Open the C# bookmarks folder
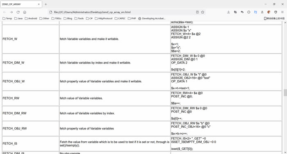The image size is (287, 154). (x=89, y=18)
